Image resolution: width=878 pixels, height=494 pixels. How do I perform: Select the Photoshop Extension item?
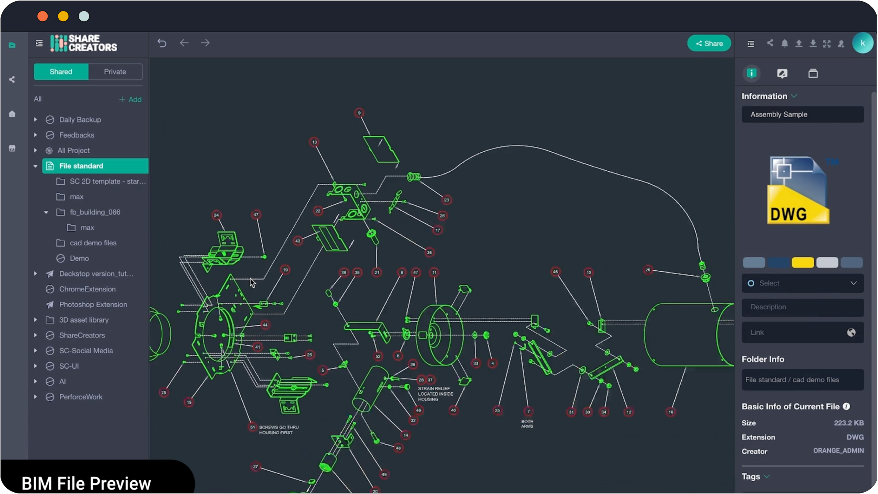pos(93,305)
